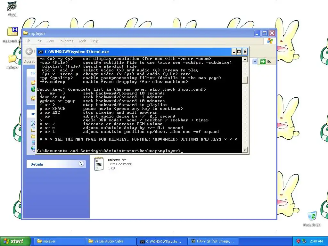Image resolution: width=328 pixels, height=246 pixels.
Task: Open the Tools menu
Action: point(82,41)
